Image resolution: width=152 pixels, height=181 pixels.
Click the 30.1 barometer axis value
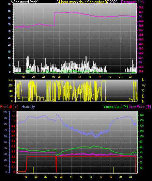tap(141, 12)
